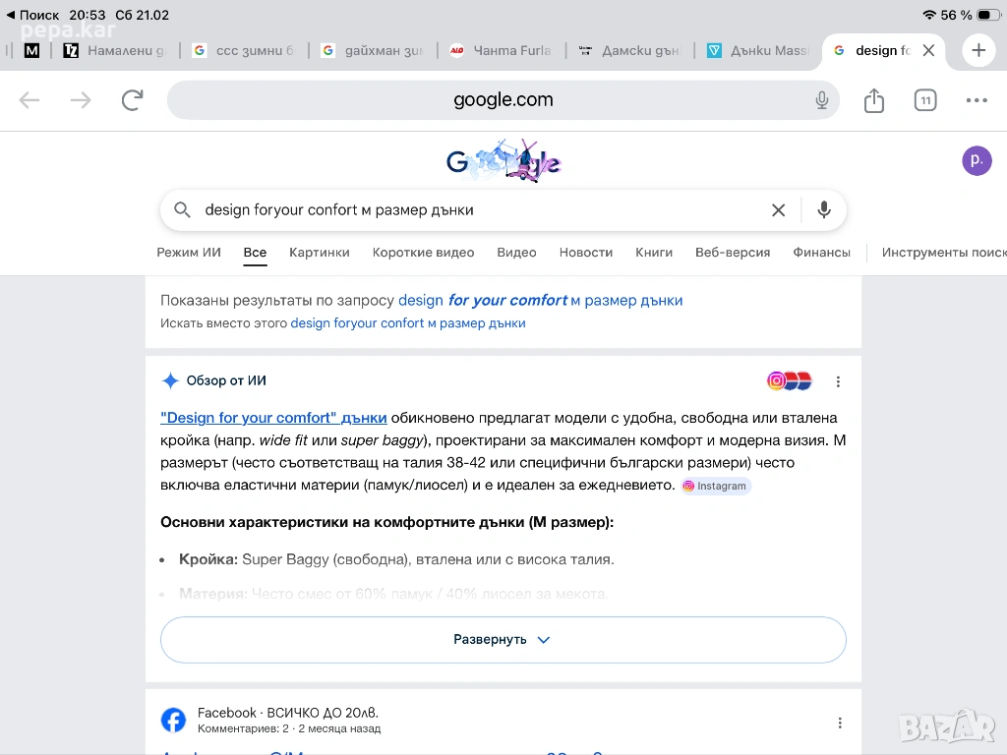Switch to the Картинки tab
Image resolution: width=1007 pixels, height=755 pixels.
(x=319, y=253)
